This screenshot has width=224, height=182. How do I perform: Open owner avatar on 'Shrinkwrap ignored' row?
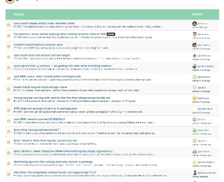click(194, 162)
